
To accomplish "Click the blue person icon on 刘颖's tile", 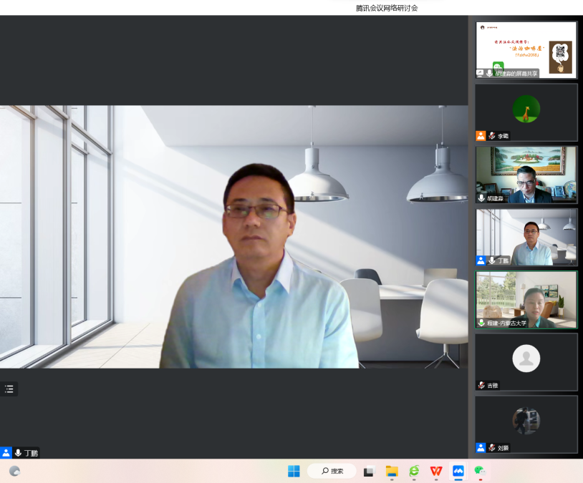I will pos(481,448).
